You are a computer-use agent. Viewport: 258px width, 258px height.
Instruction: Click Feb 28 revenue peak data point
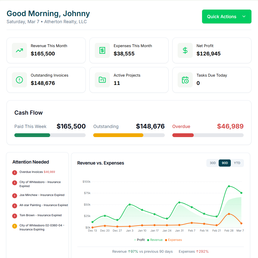[229, 186]
